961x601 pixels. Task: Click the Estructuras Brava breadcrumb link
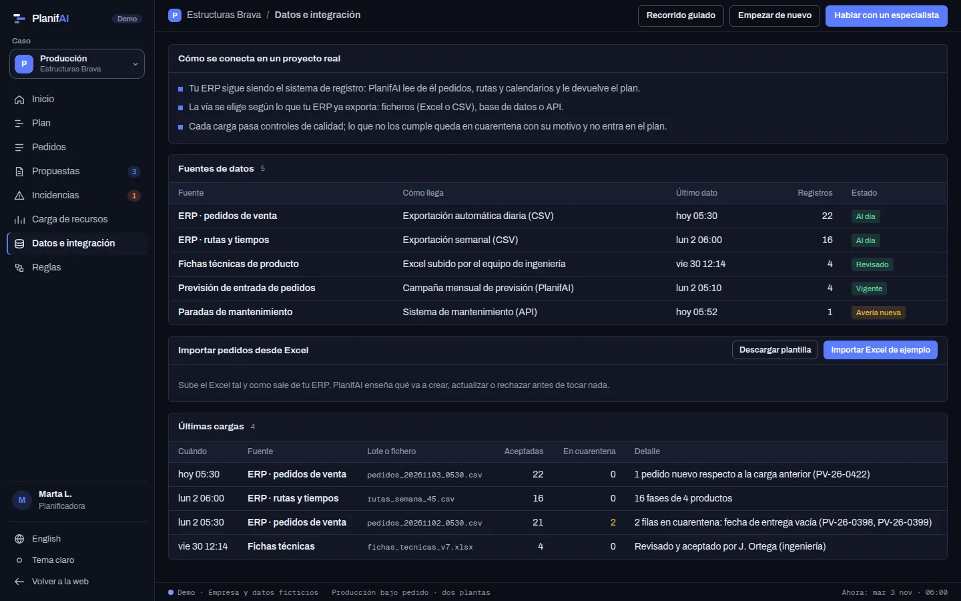(x=224, y=15)
